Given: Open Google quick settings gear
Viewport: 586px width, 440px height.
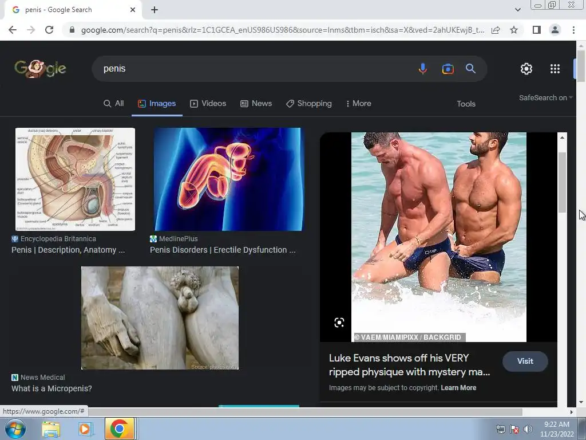Looking at the screenshot, I should coord(526,69).
